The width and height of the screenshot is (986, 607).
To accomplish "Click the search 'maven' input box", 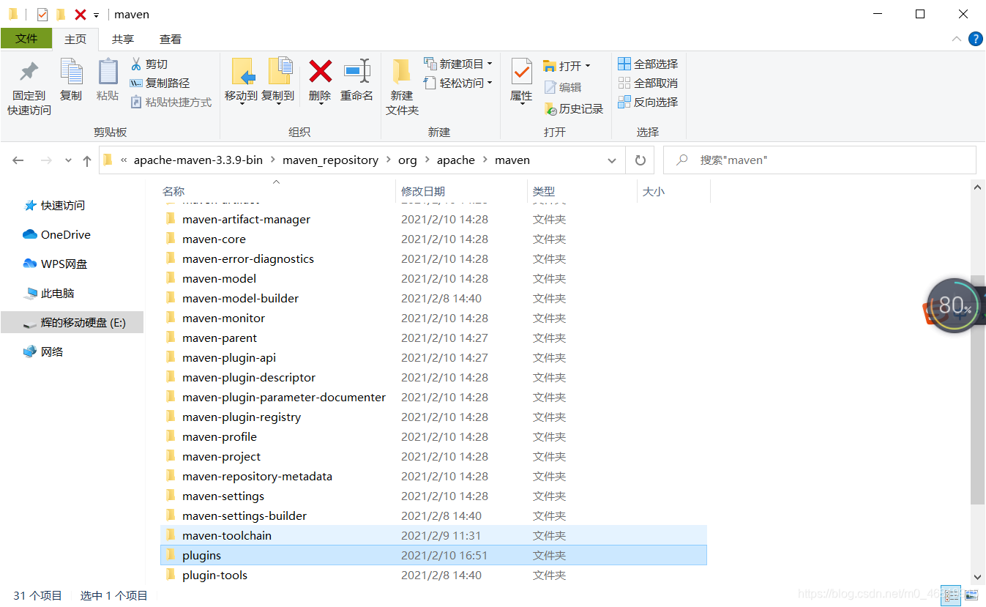I will click(819, 160).
